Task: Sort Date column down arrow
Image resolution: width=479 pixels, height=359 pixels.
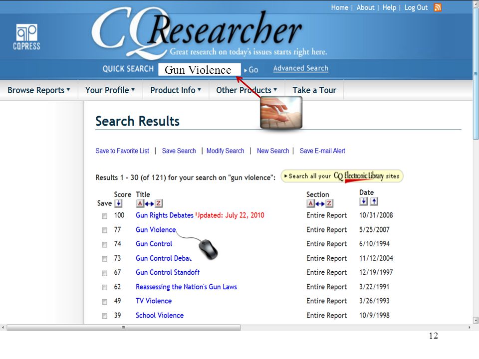Action: click(363, 201)
